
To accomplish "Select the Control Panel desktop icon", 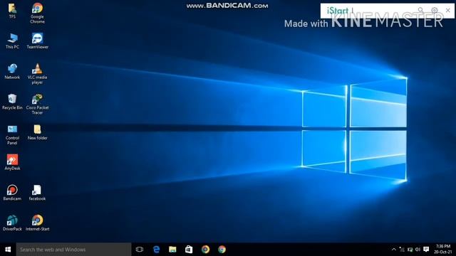I will click(12, 134).
